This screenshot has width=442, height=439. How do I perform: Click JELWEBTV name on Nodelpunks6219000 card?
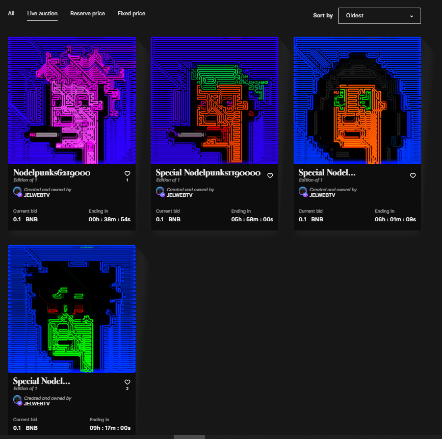click(37, 195)
